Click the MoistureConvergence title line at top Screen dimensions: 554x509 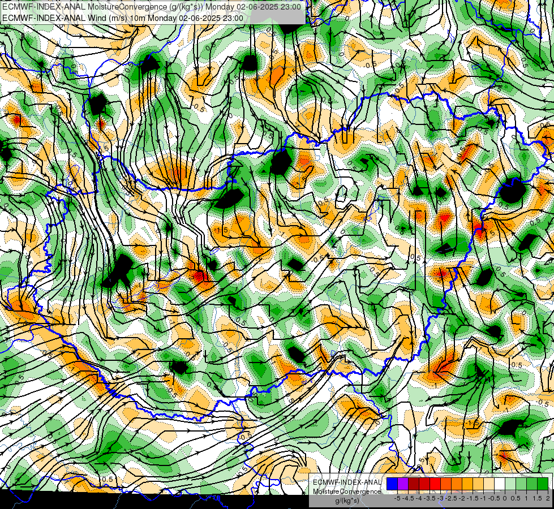click(x=152, y=7)
